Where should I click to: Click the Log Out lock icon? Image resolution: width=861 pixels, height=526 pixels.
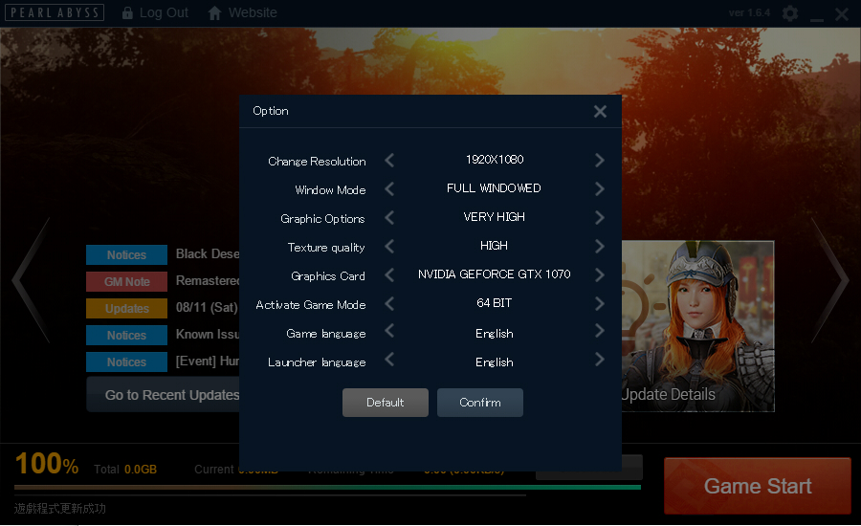[127, 12]
